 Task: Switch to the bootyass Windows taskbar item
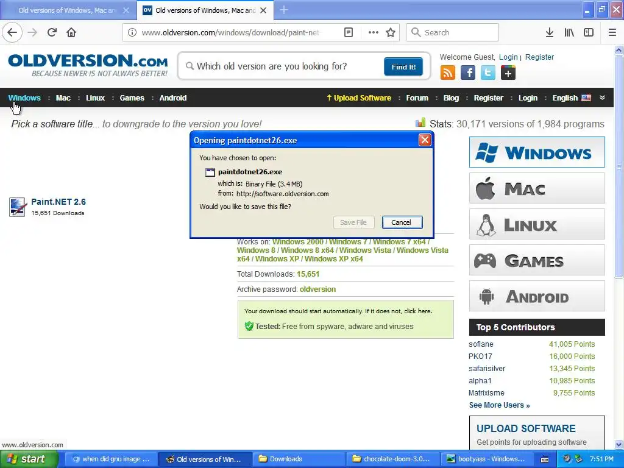click(x=486, y=459)
